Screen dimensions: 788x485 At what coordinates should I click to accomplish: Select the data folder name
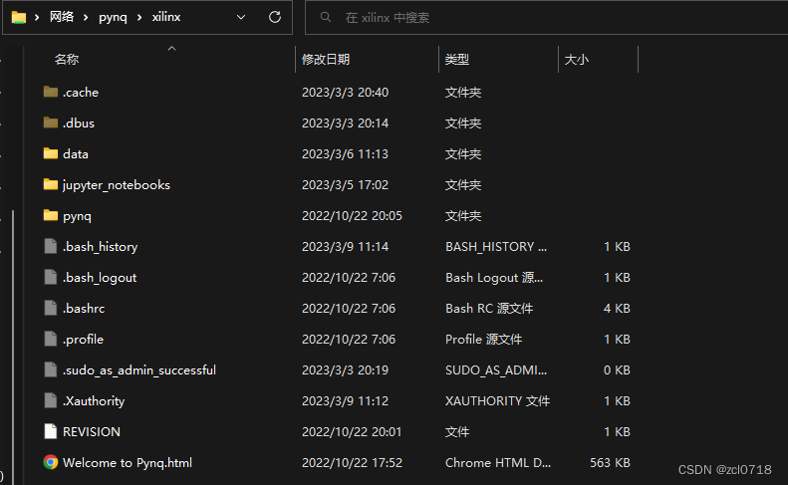(x=76, y=154)
